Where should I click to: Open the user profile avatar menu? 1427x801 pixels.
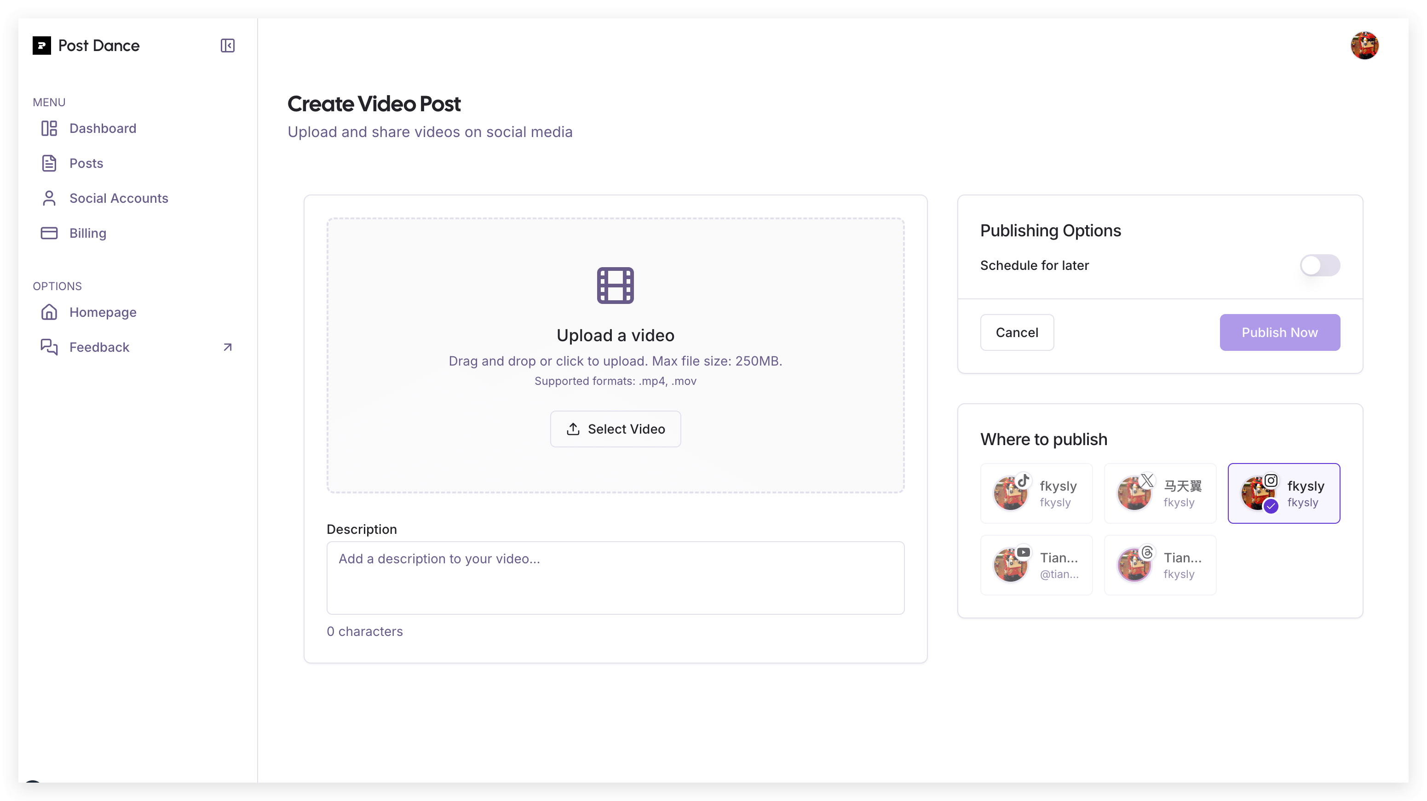(1364, 46)
